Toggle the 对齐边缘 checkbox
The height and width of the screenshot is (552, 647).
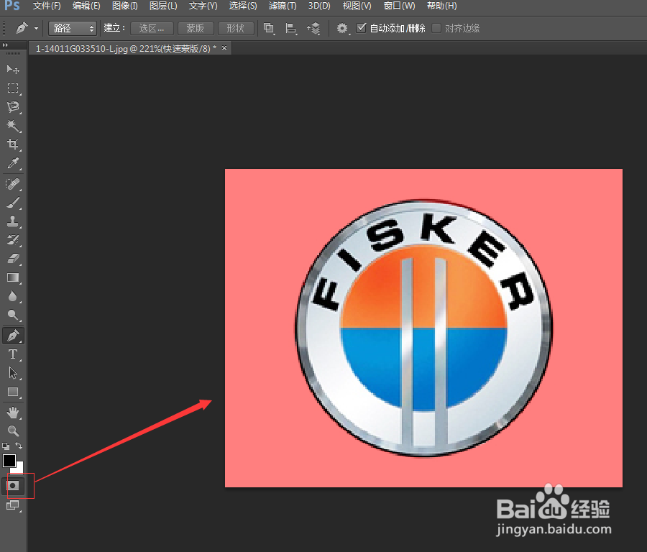click(x=436, y=28)
